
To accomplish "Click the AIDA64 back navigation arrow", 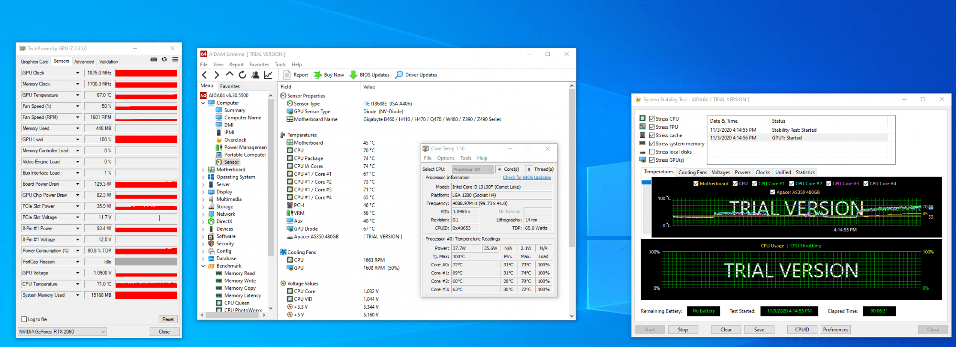I will (x=205, y=75).
